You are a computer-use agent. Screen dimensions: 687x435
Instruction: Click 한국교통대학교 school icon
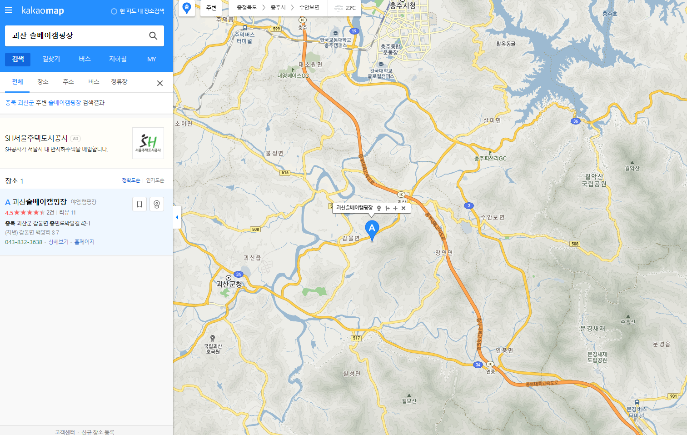click(x=335, y=33)
